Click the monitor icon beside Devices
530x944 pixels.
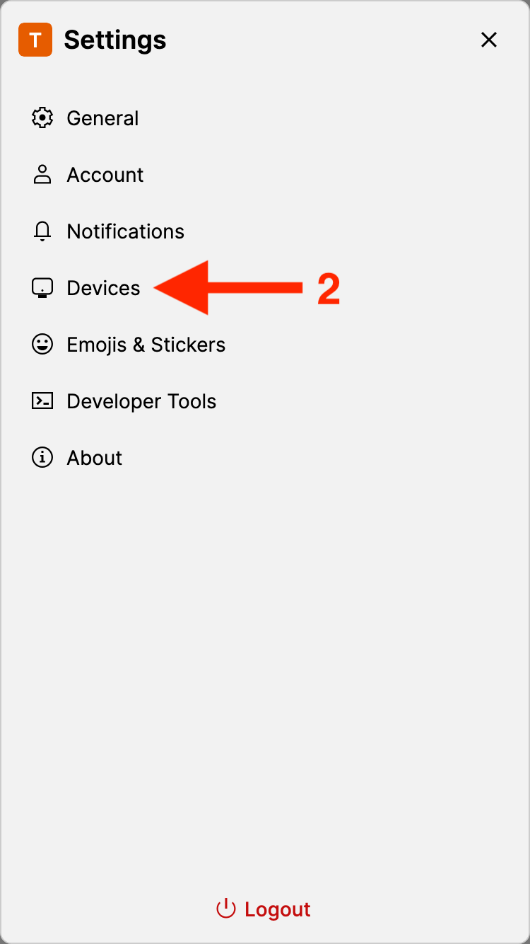tap(42, 288)
